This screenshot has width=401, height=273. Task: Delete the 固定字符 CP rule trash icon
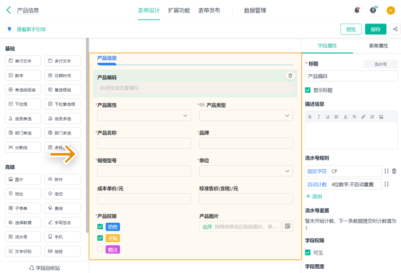coord(394,171)
